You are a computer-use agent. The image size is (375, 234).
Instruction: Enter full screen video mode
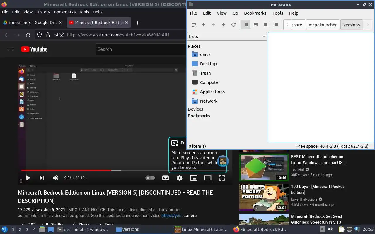click(222, 178)
